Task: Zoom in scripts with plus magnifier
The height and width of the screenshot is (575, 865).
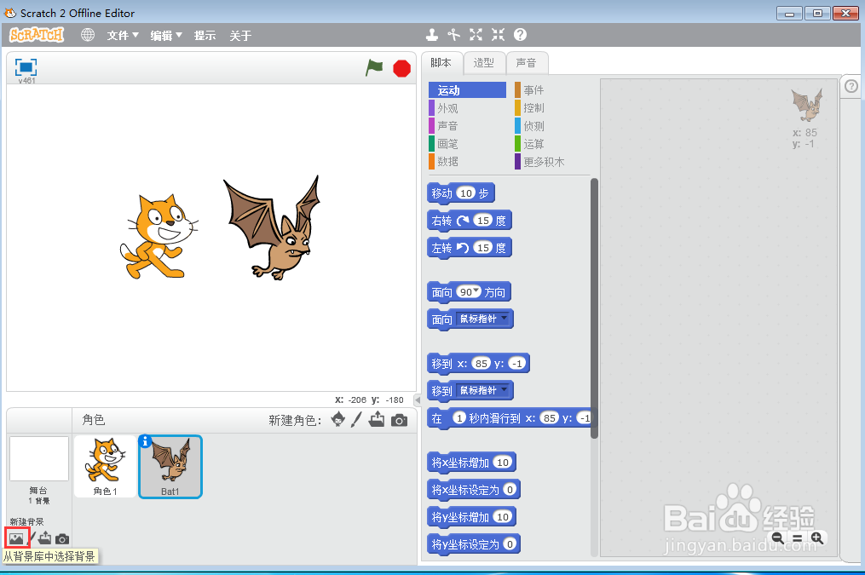Action: [817, 538]
